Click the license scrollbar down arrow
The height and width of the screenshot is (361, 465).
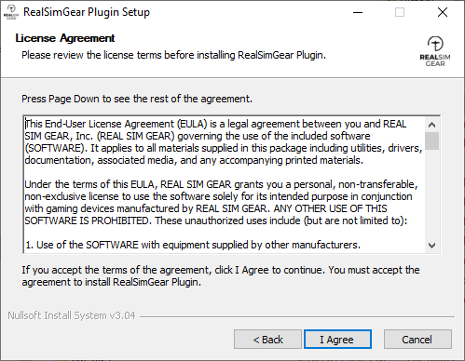click(431, 246)
